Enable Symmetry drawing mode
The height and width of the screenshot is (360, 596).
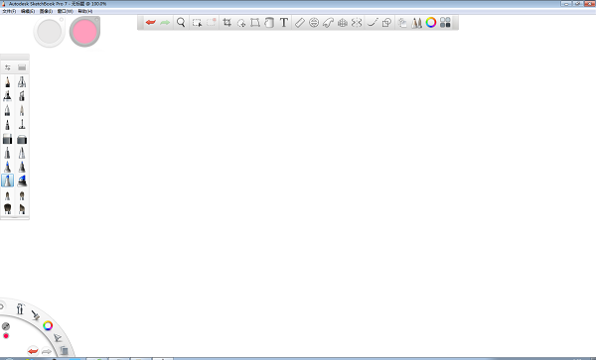point(357,23)
